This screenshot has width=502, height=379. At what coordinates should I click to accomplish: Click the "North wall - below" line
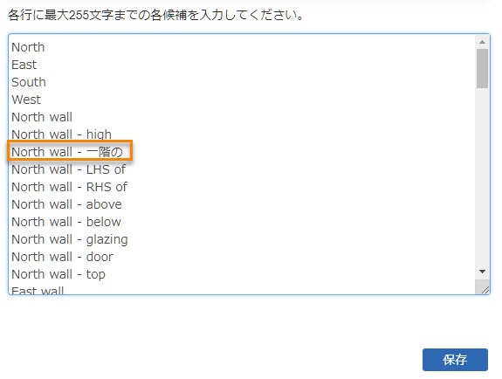pyautogui.click(x=66, y=222)
